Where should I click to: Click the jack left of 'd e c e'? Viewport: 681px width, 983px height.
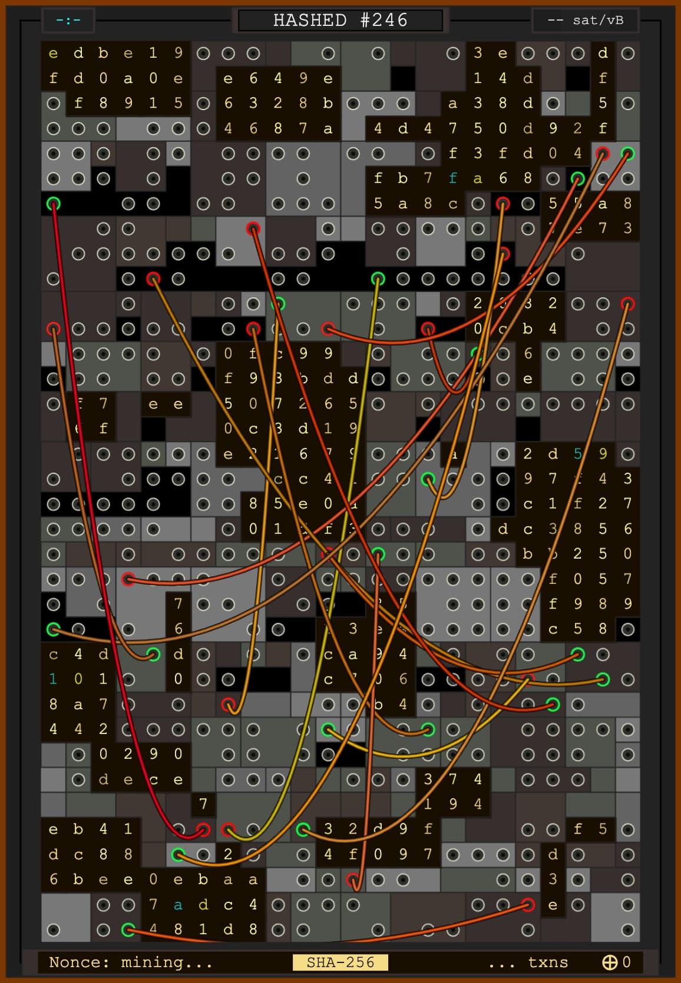(x=78, y=780)
